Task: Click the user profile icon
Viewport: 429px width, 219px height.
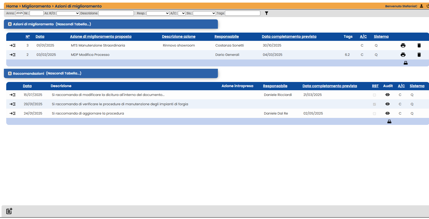Action: click(421, 6)
